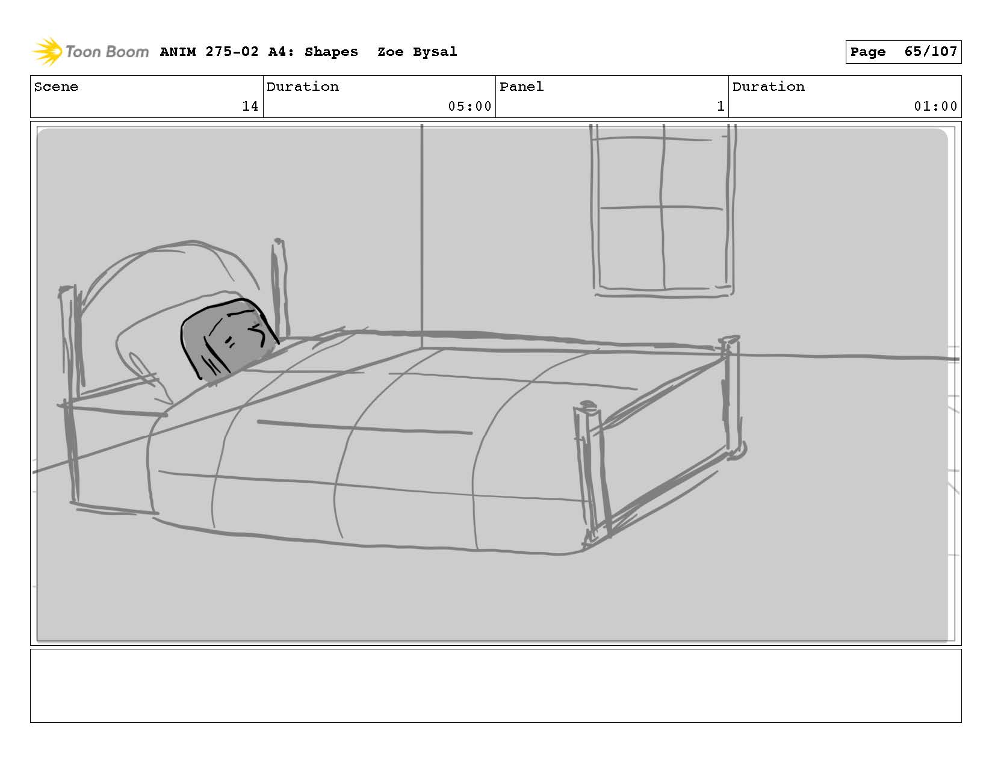Click the Page 65/107 indicator box

903,52
